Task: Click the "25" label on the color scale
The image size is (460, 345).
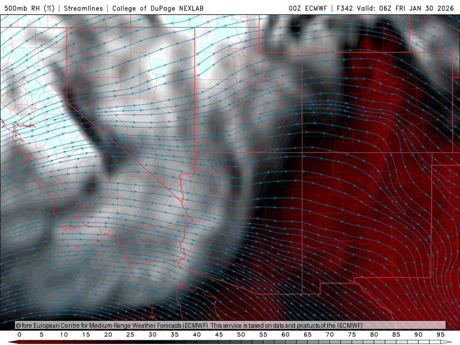Action: 131,335
